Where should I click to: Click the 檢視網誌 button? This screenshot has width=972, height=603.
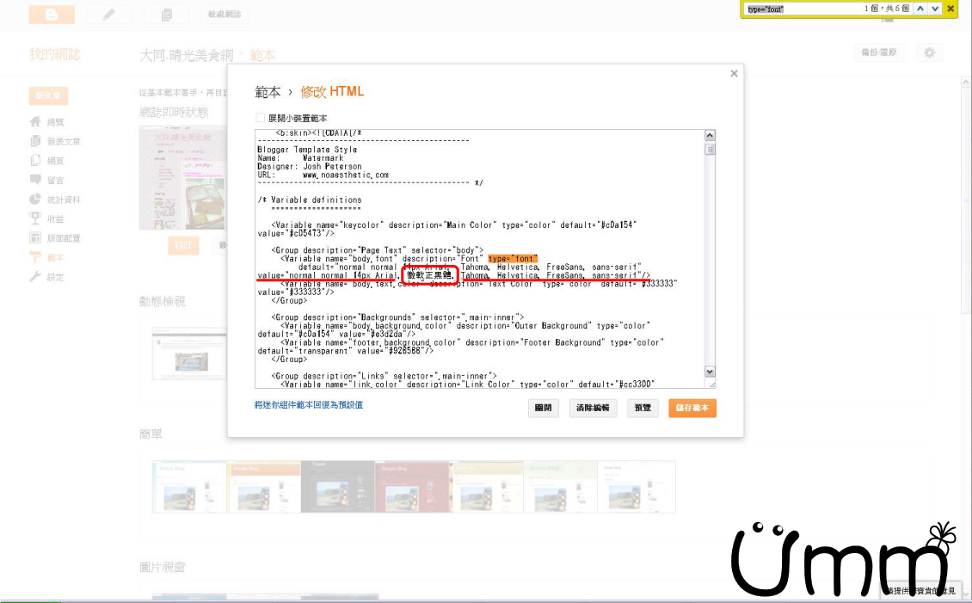[225, 15]
